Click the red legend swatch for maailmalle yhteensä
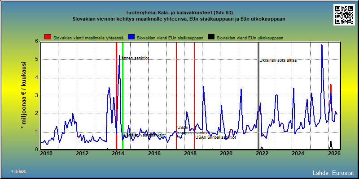Screen dimensions: 359x179 48,37
